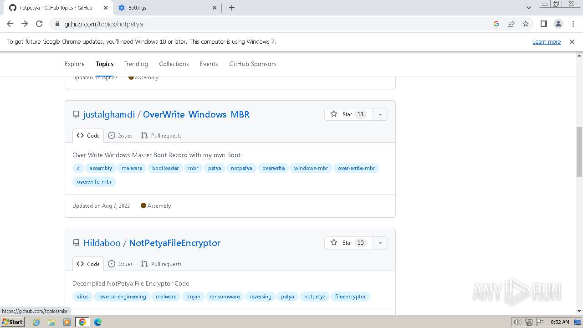This screenshot has height=328, width=583.
Task: Open Issues tab of OverWrite-Windows-MBR
Action: click(120, 135)
